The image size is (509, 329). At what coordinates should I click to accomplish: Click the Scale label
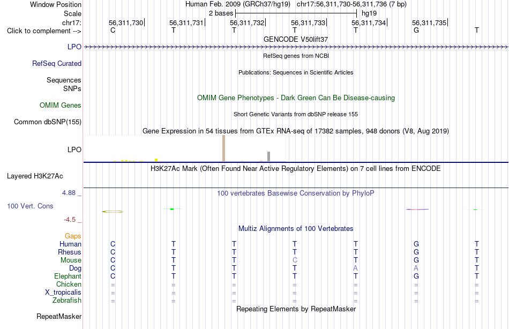point(72,13)
